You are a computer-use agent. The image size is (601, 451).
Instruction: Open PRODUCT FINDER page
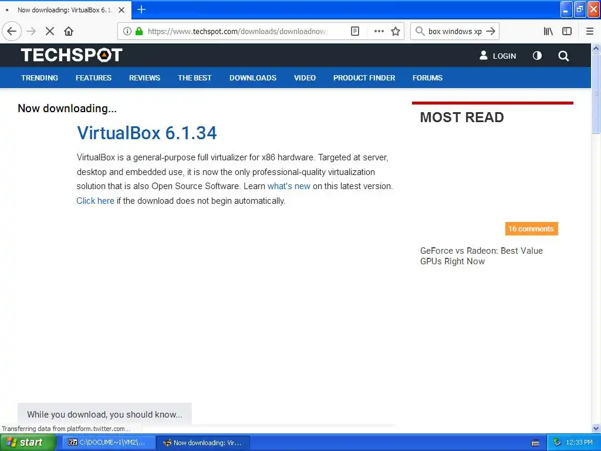click(364, 78)
